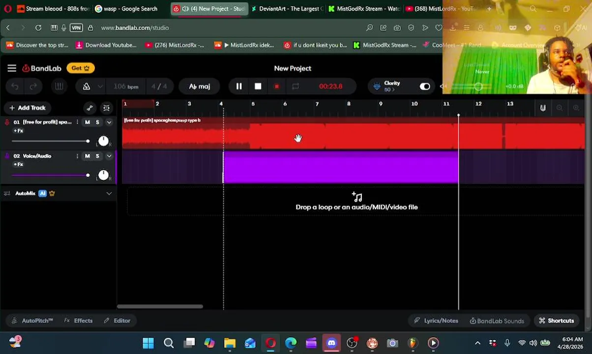This screenshot has height=354, width=592.
Task: Toggle the snap-to-grid magnet icon
Action: (x=543, y=108)
